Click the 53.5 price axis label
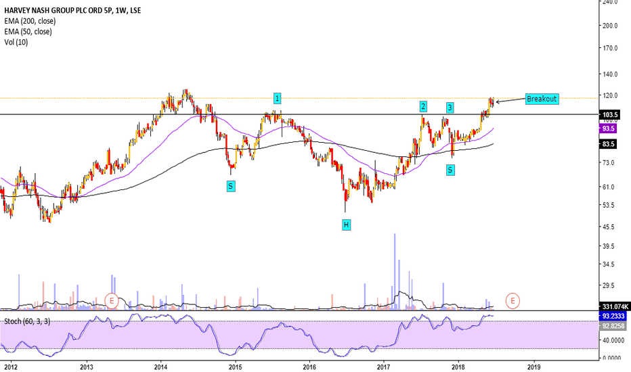 pos(608,205)
